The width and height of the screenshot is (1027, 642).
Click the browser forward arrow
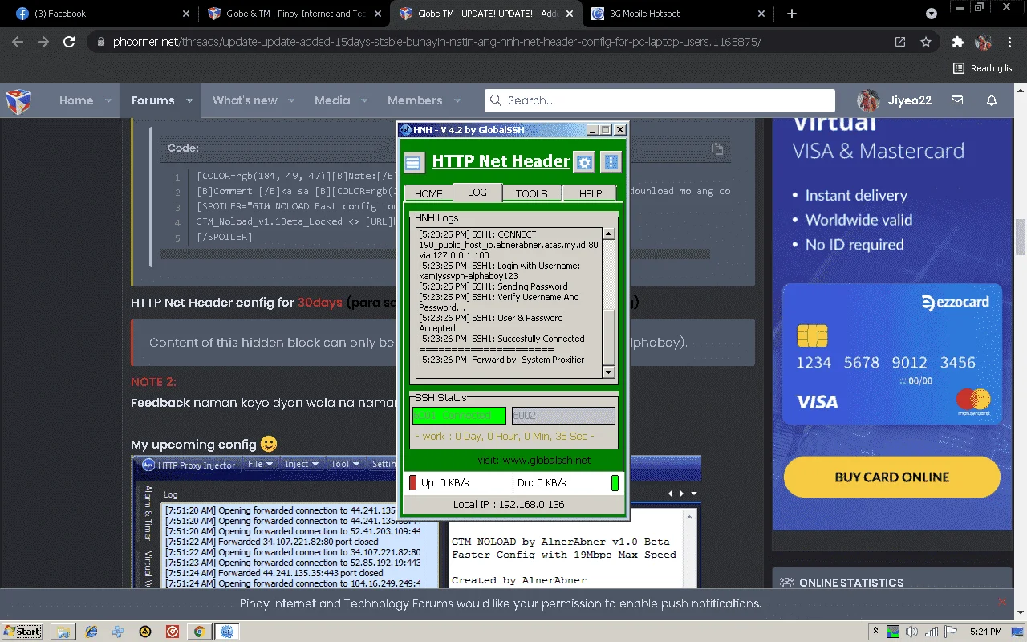click(x=43, y=42)
